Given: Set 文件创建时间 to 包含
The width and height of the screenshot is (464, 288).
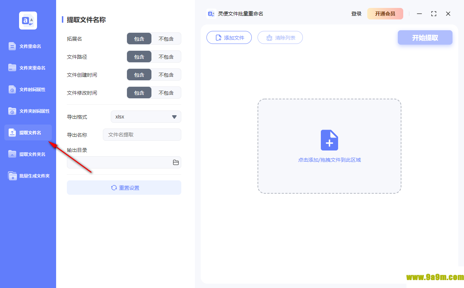Looking at the screenshot, I should tap(139, 75).
